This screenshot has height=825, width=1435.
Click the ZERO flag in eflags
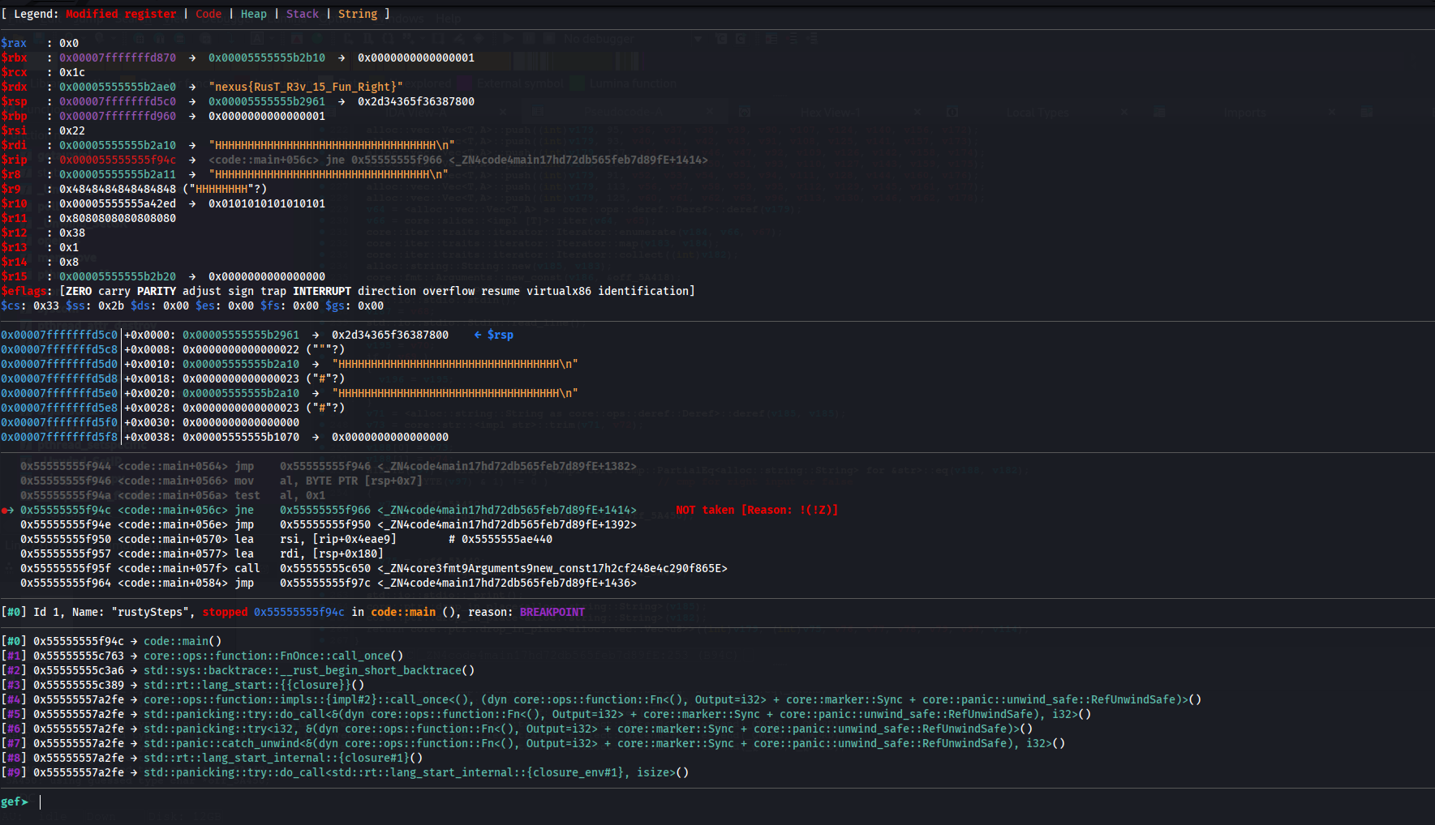pyautogui.click(x=79, y=291)
